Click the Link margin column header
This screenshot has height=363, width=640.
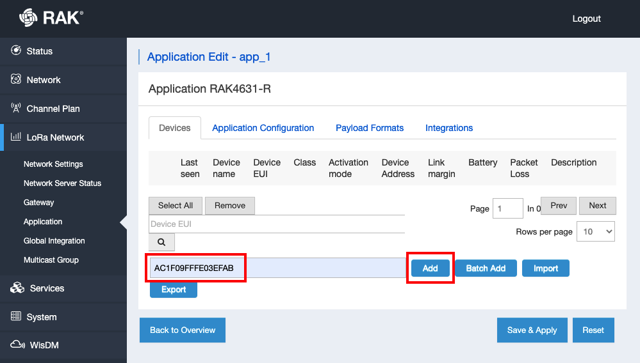click(x=441, y=168)
